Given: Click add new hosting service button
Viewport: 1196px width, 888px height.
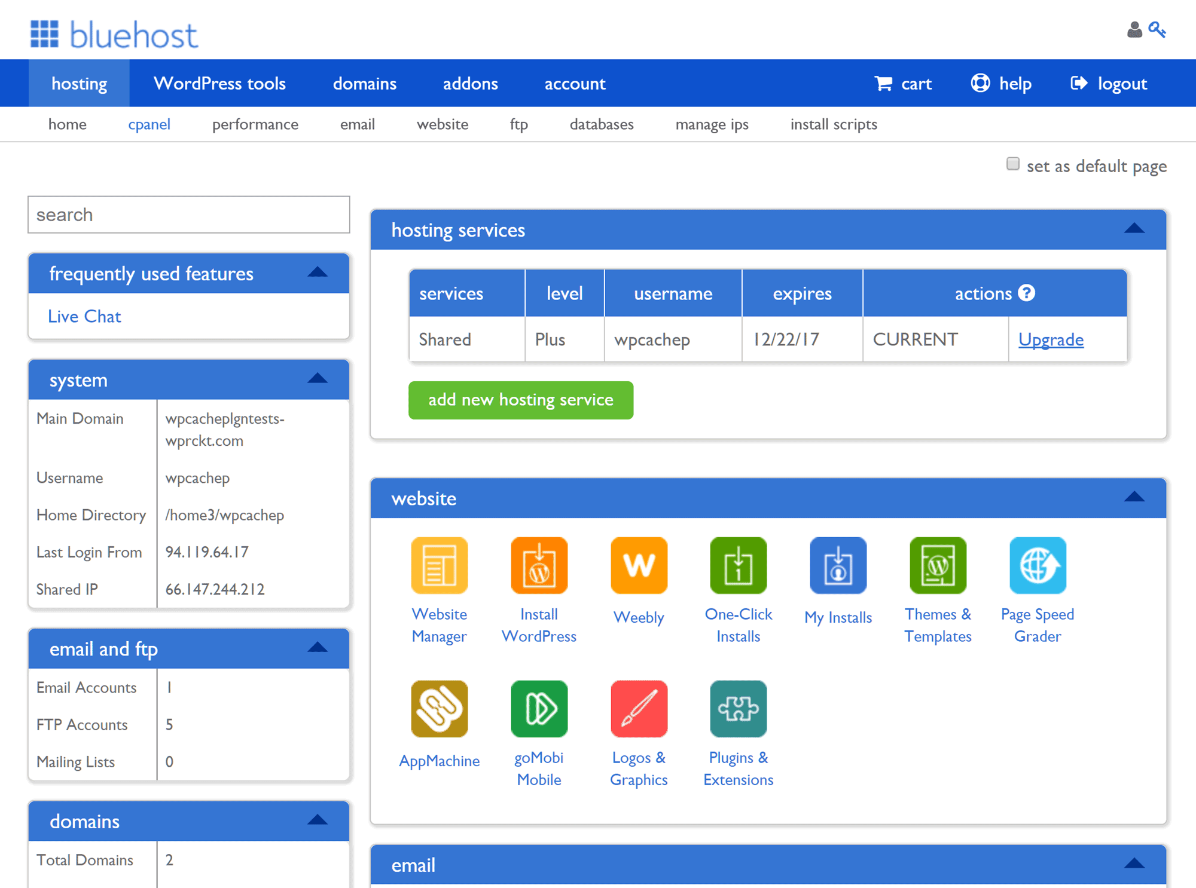Looking at the screenshot, I should [521, 400].
